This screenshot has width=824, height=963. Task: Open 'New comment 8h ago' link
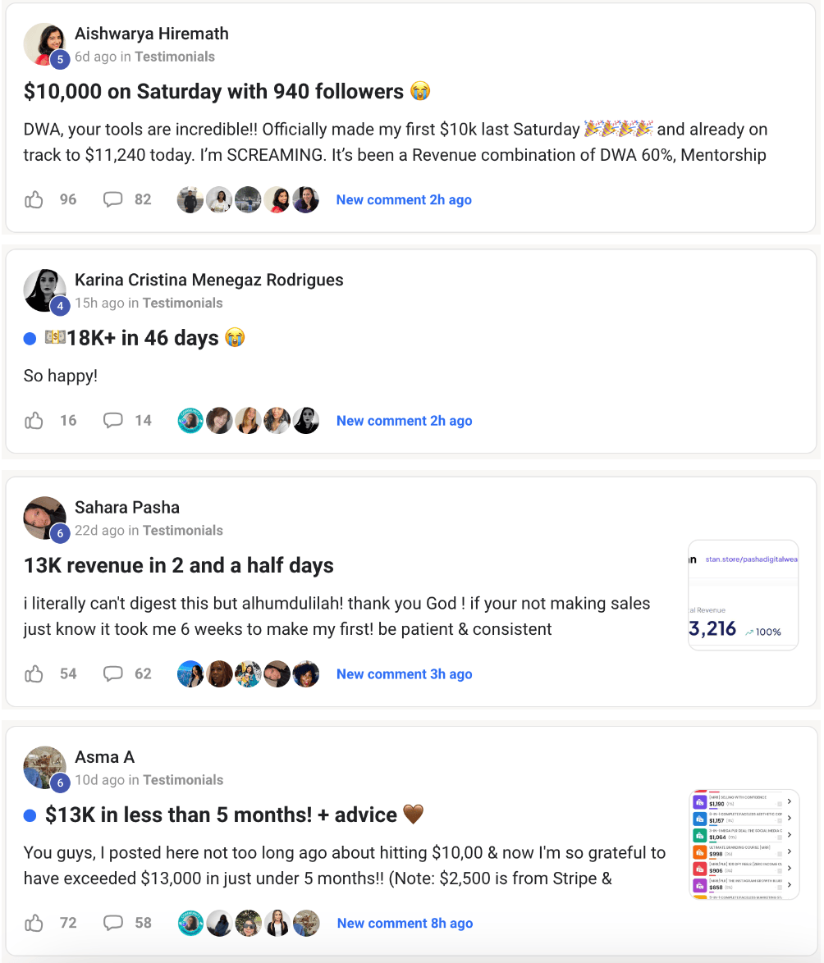click(x=405, y=923)
